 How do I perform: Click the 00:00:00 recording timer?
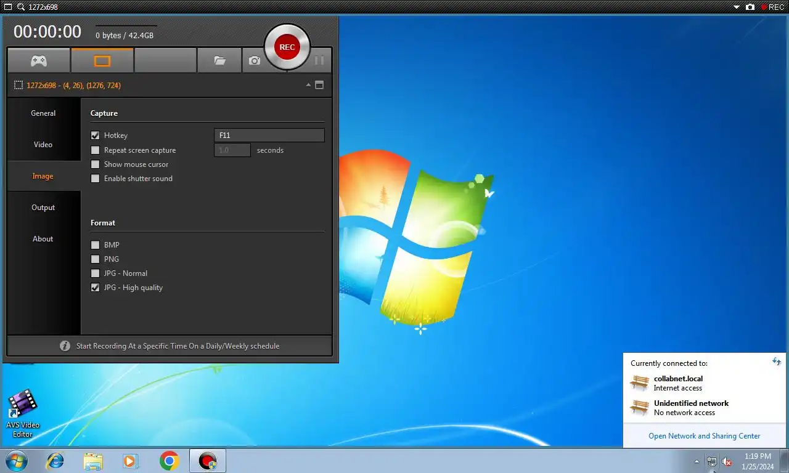47,32
